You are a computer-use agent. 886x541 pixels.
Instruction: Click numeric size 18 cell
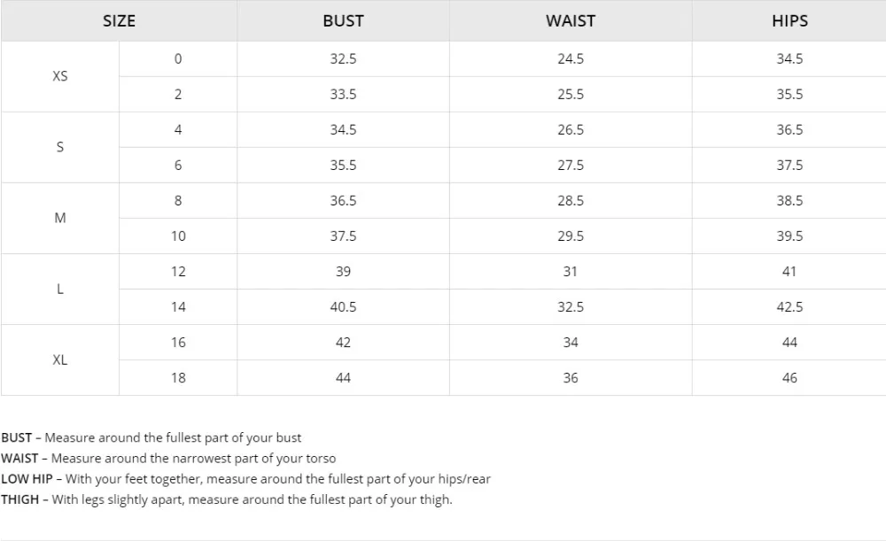[x=178, y=378]
